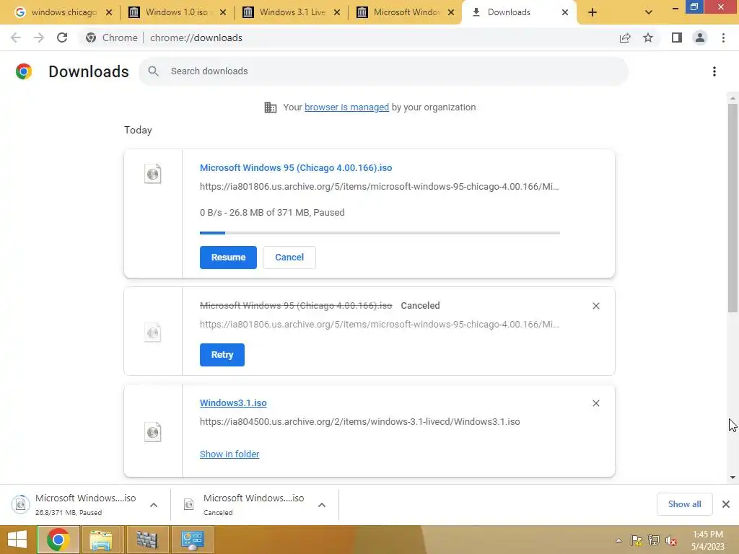Click the 'browser is managed' link
This screenshot has height=554, width=739.
pyautogui.click(x=347, y=107)
